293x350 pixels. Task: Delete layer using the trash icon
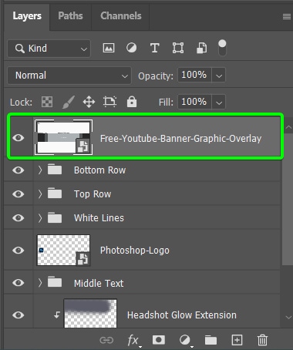[262, 340]
